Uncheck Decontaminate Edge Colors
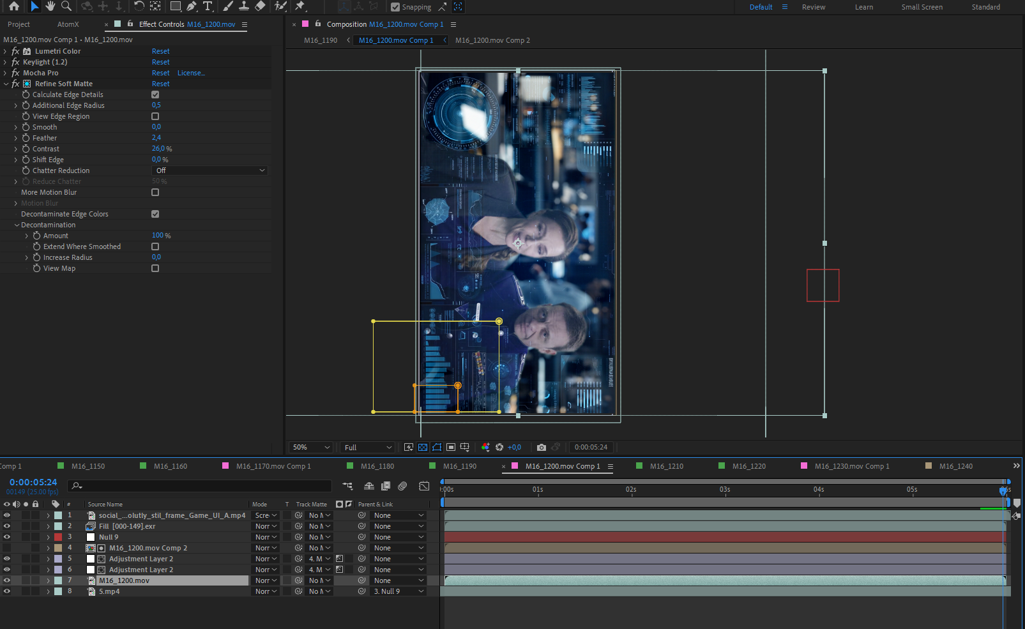Viewport: 1025px width, 629px height. [155, 214]
